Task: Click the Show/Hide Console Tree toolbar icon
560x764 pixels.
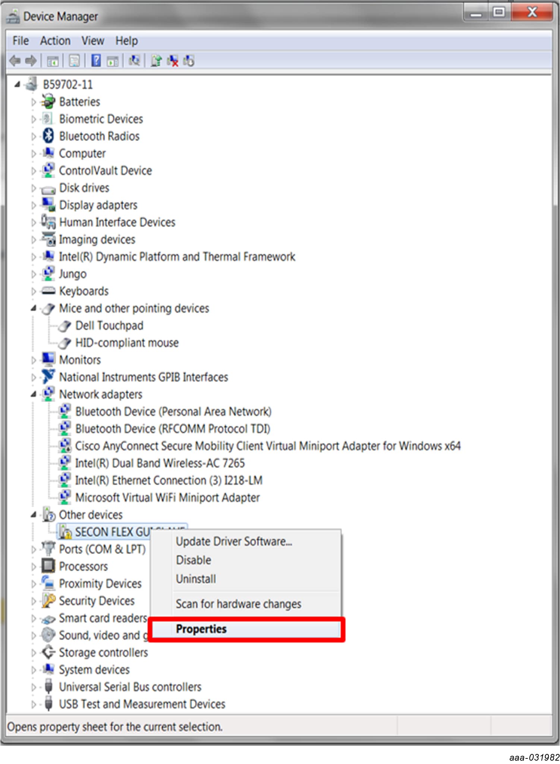Action: tap(53, 61)
